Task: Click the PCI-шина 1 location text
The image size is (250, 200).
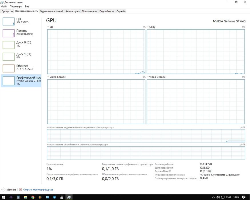Action: (219, 175)
